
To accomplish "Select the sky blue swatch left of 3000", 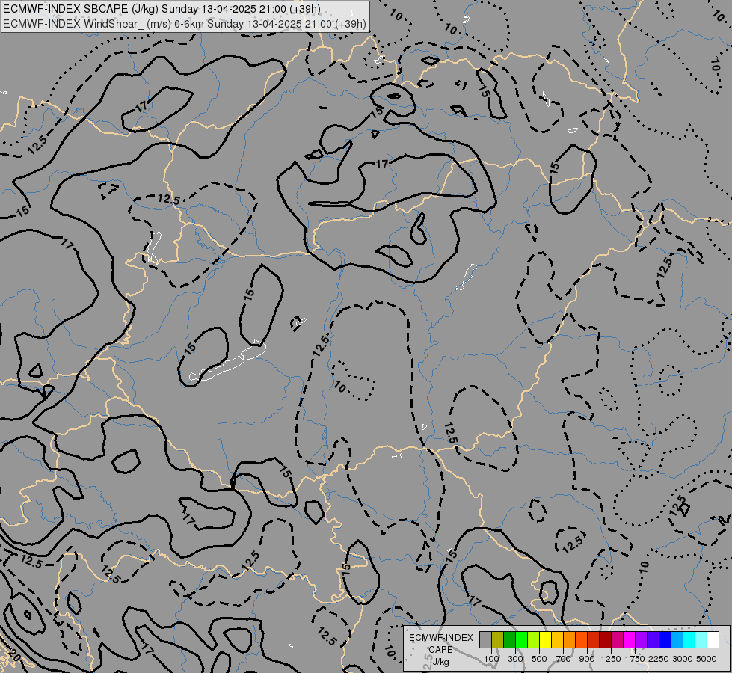I will [x=677, y=640].
